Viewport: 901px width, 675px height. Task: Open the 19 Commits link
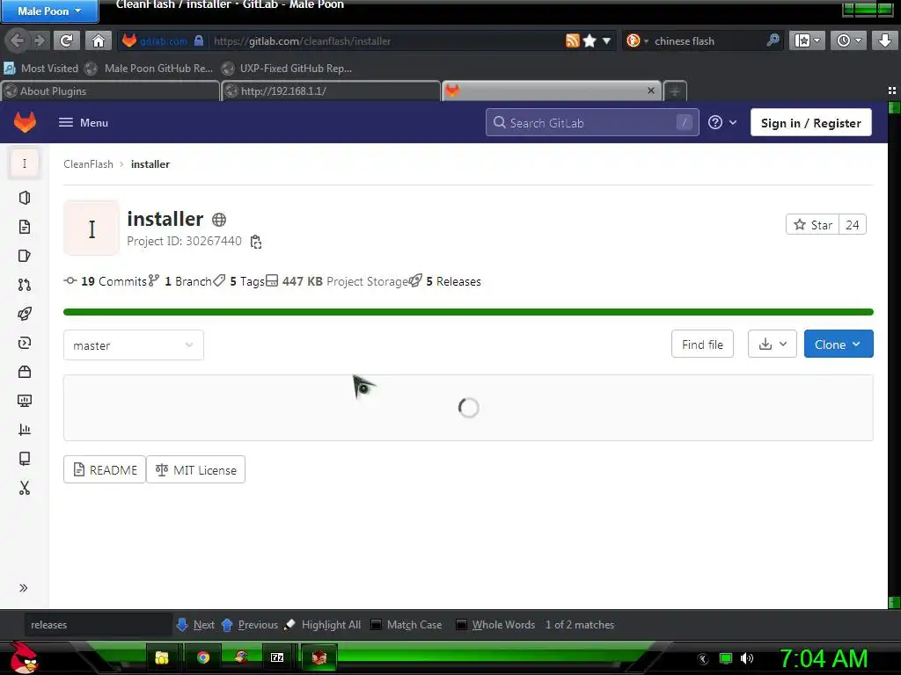pyautogui.click(x=106, y=281)
